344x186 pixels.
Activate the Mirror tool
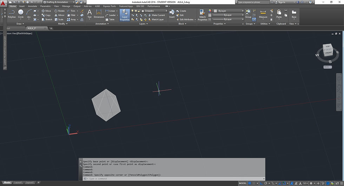click(x=59, y=15)
